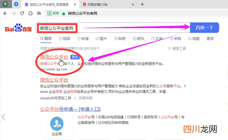The image size is (228, 140).
Task: Switch to 贴吧 search results
Action: tap(120, 38)
